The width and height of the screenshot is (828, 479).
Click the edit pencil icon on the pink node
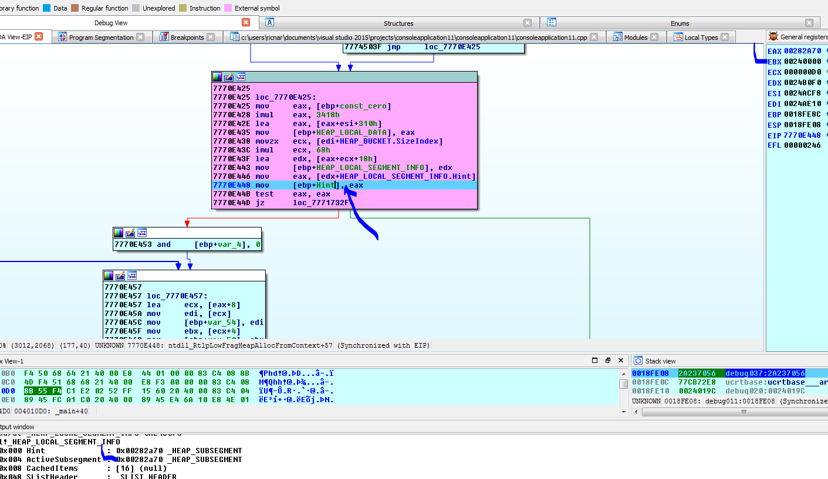229,77
